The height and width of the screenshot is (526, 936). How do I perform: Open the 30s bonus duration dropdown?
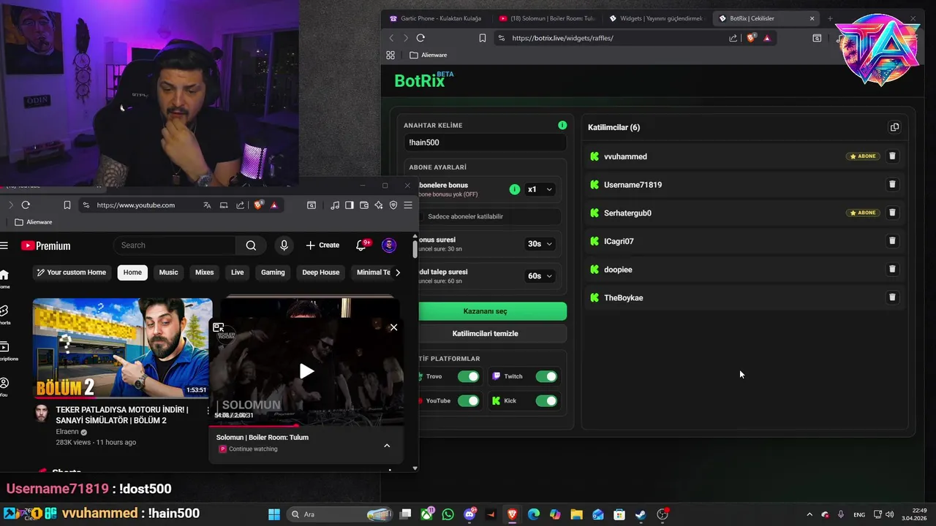(540, 244)
